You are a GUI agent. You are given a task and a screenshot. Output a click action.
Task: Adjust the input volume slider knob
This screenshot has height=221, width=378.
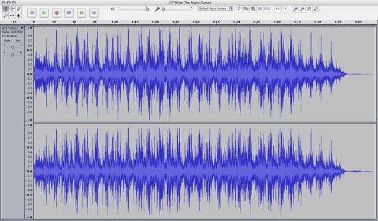[x=163, y=9]
